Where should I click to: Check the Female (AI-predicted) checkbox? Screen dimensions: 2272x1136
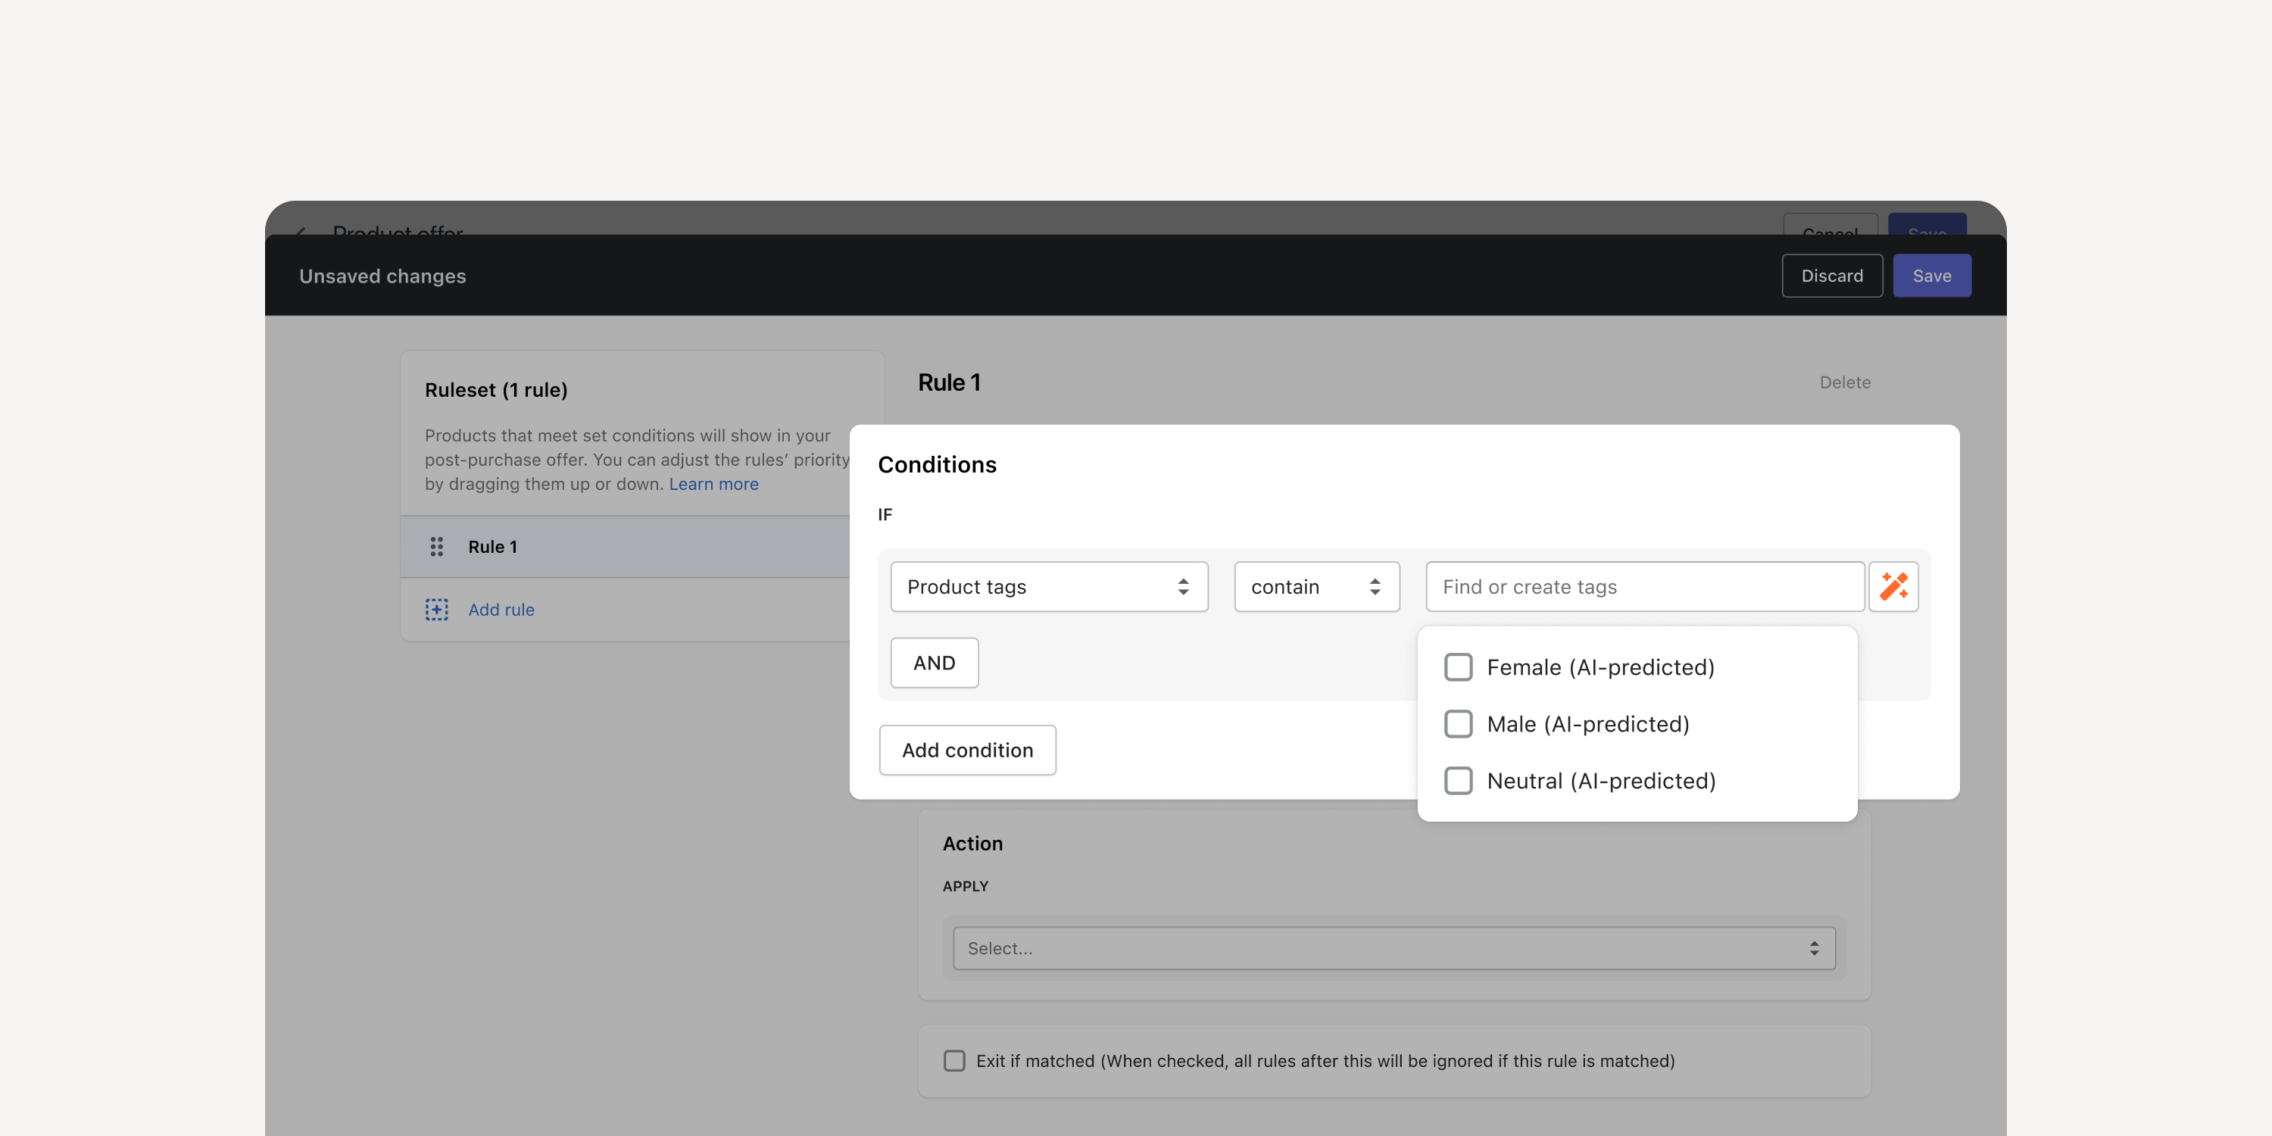[1458, 668]
